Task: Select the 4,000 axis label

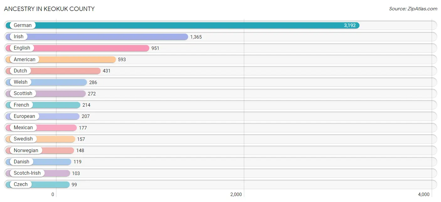Action: (x=423, y=194)
